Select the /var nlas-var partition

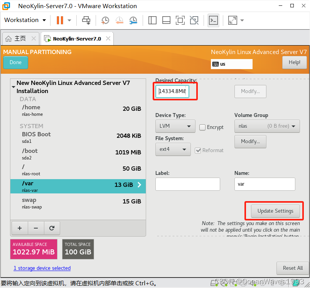(78, 186)
